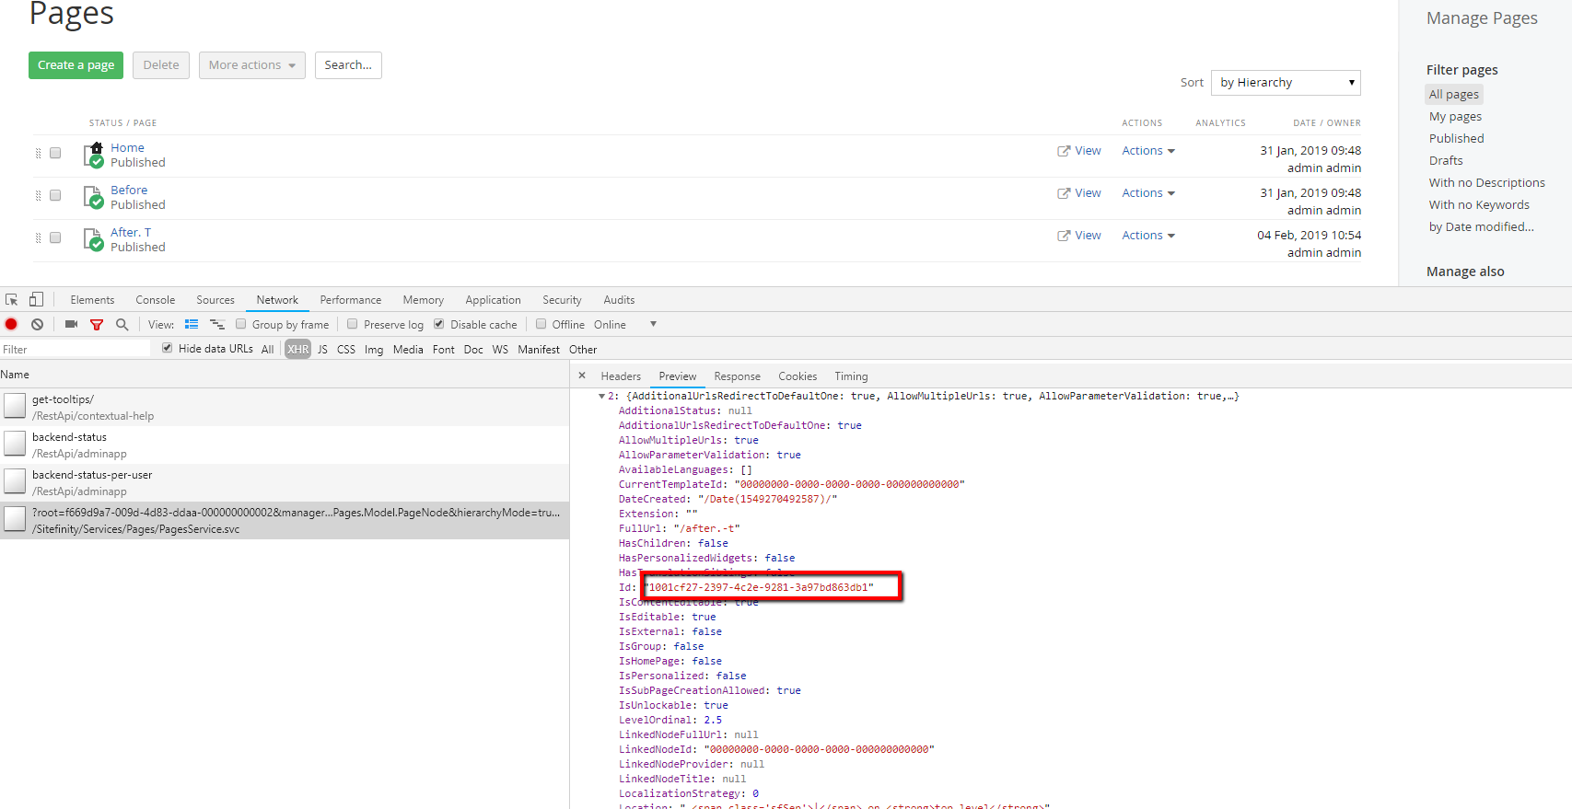Click the Search... button
The image size is (1572, 809).
[x=348, y=65]
